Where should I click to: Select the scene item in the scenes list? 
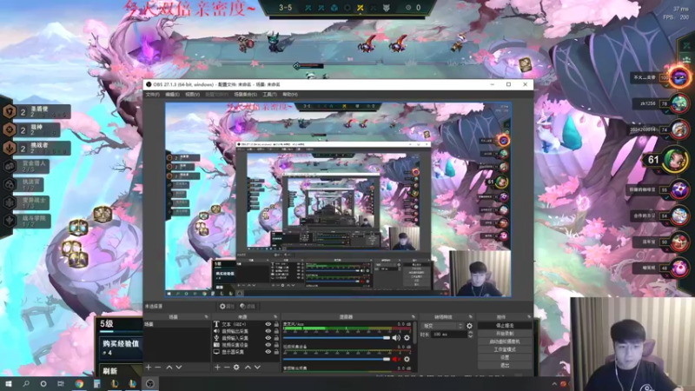pos(176,324)
